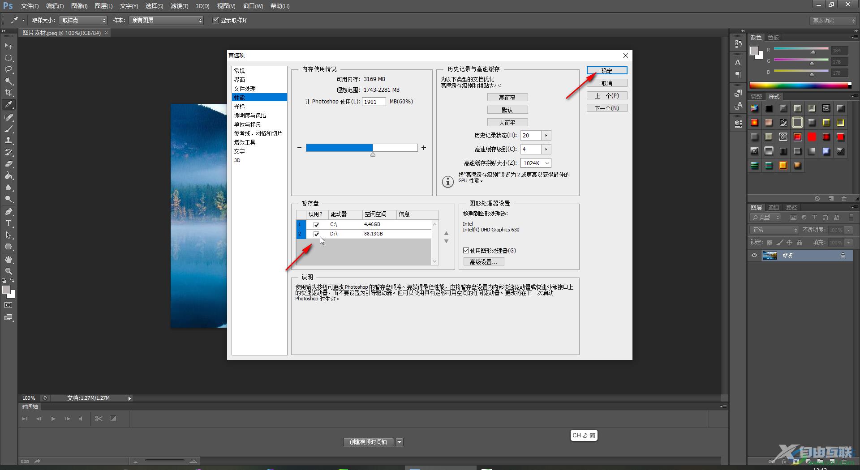Click the color spectrum ramp
This screenshot has width=860, height=470.
[800, 85]
